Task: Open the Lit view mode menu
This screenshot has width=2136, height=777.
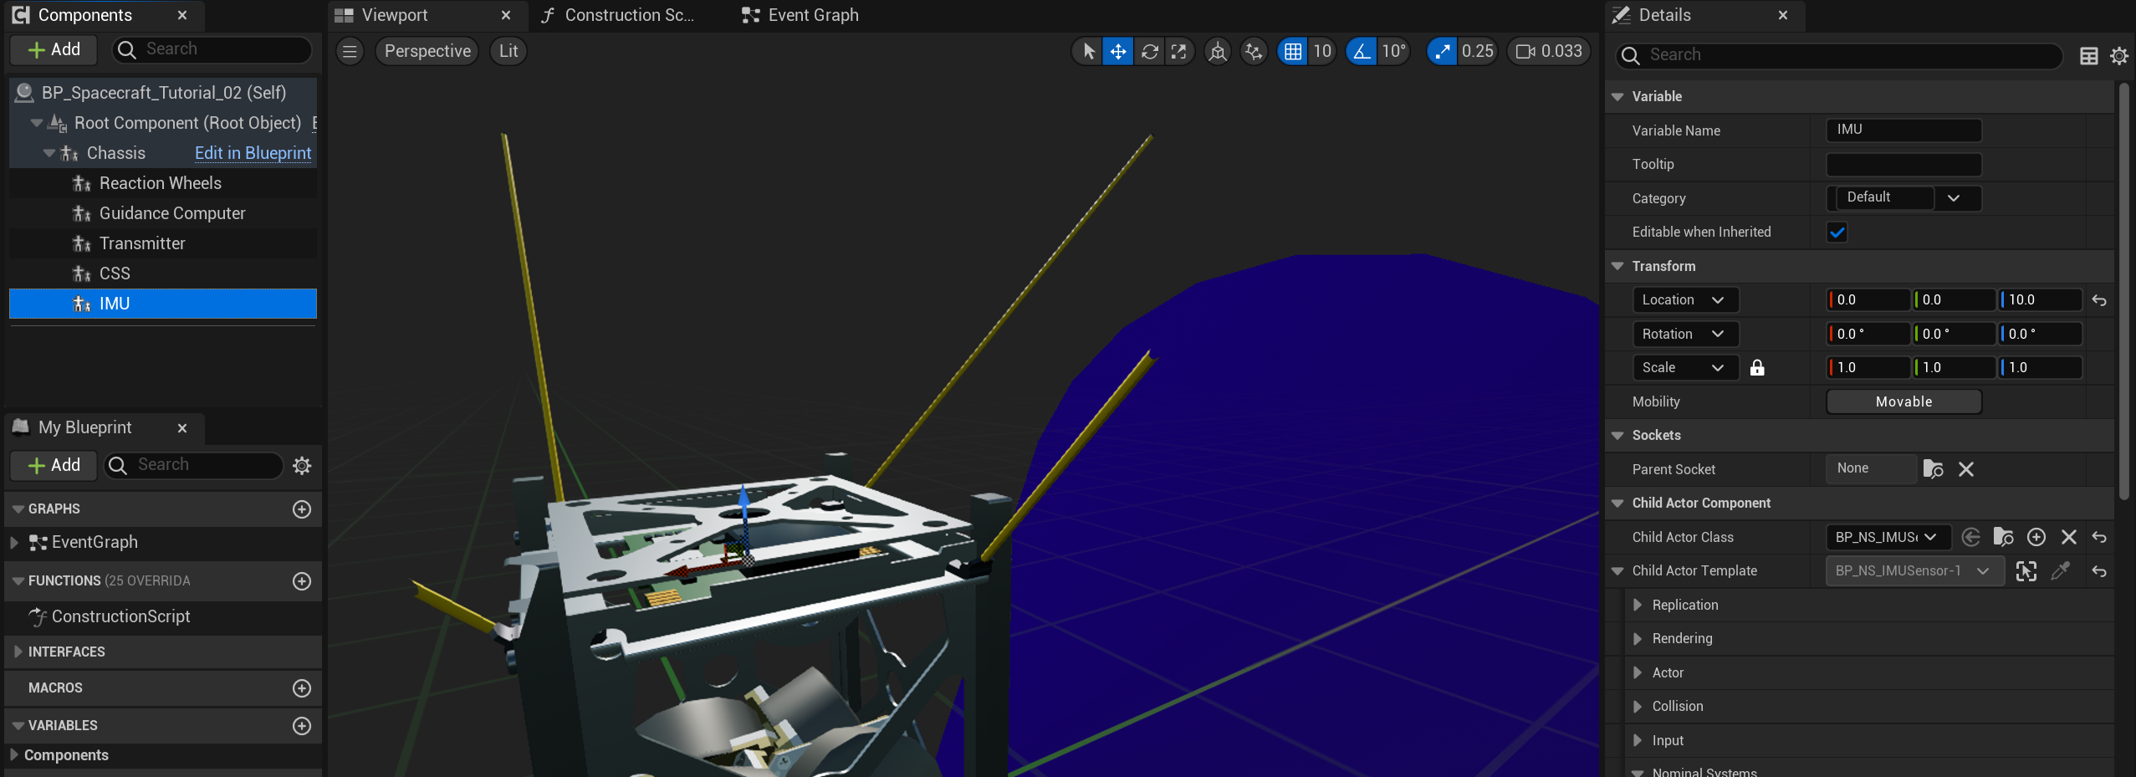Action: coord(508,51)
